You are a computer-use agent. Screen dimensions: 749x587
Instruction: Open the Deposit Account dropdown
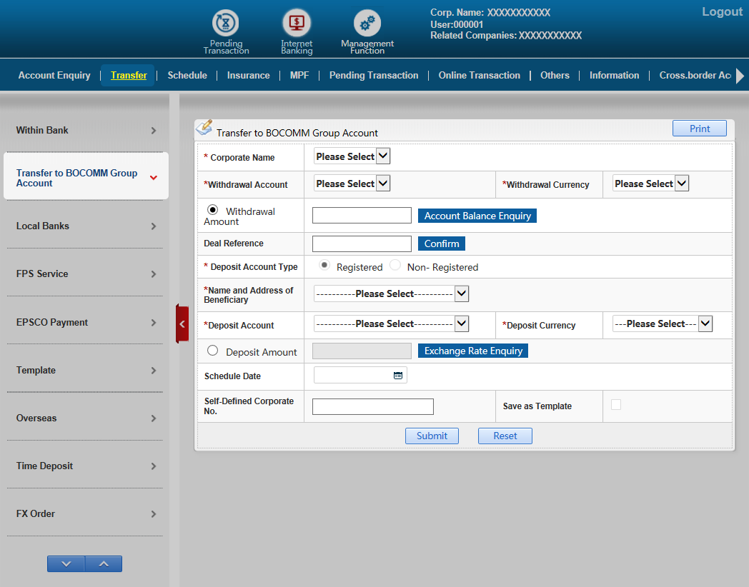[391, 323]
